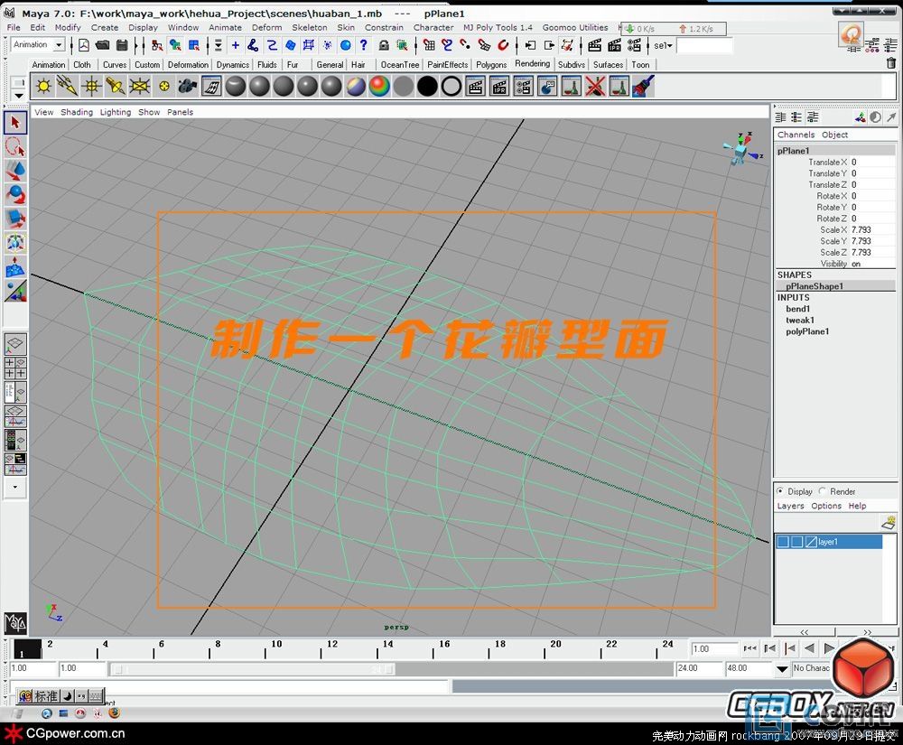
Task: Choose the Move tool in the toolbox
Action: 15,171
